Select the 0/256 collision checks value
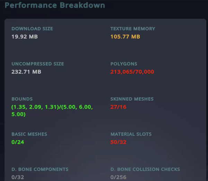Viewport: 208px width, 181px height. [118, 177]
